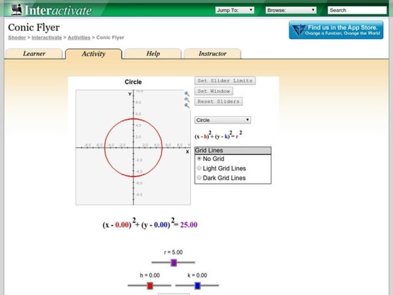Screen dimensions: 393x295
Task: Open the Find us in the App Store badge
Action: tap(336, 29)
